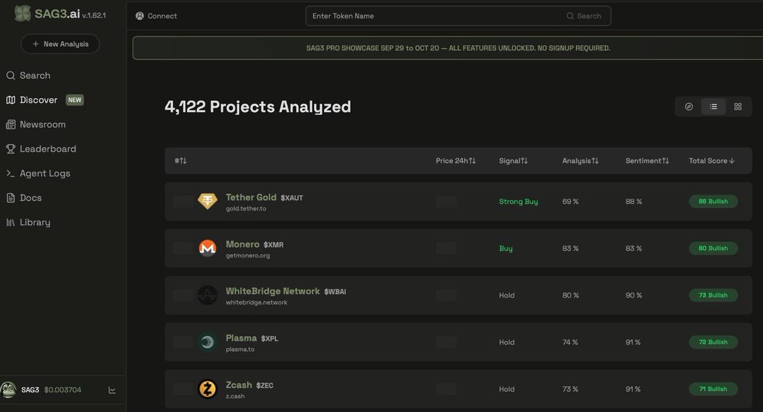Image resolution: width=763 pixels, height=412 pixels.
Task: Sort projects by Total Score column
Action: click(x=711, y=161)
